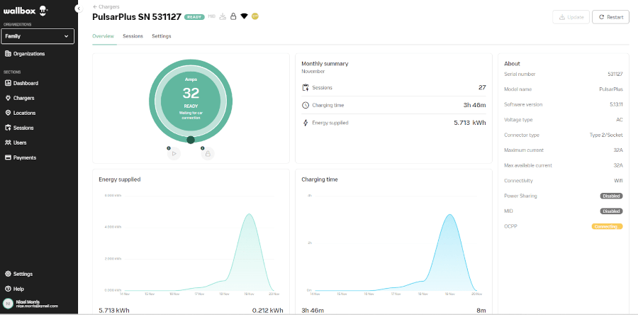Image resolution: width=638 pixels, height=315 pixels.
Task: Click the Model name PulsarPlus value
Action: [x=611, y=89]
